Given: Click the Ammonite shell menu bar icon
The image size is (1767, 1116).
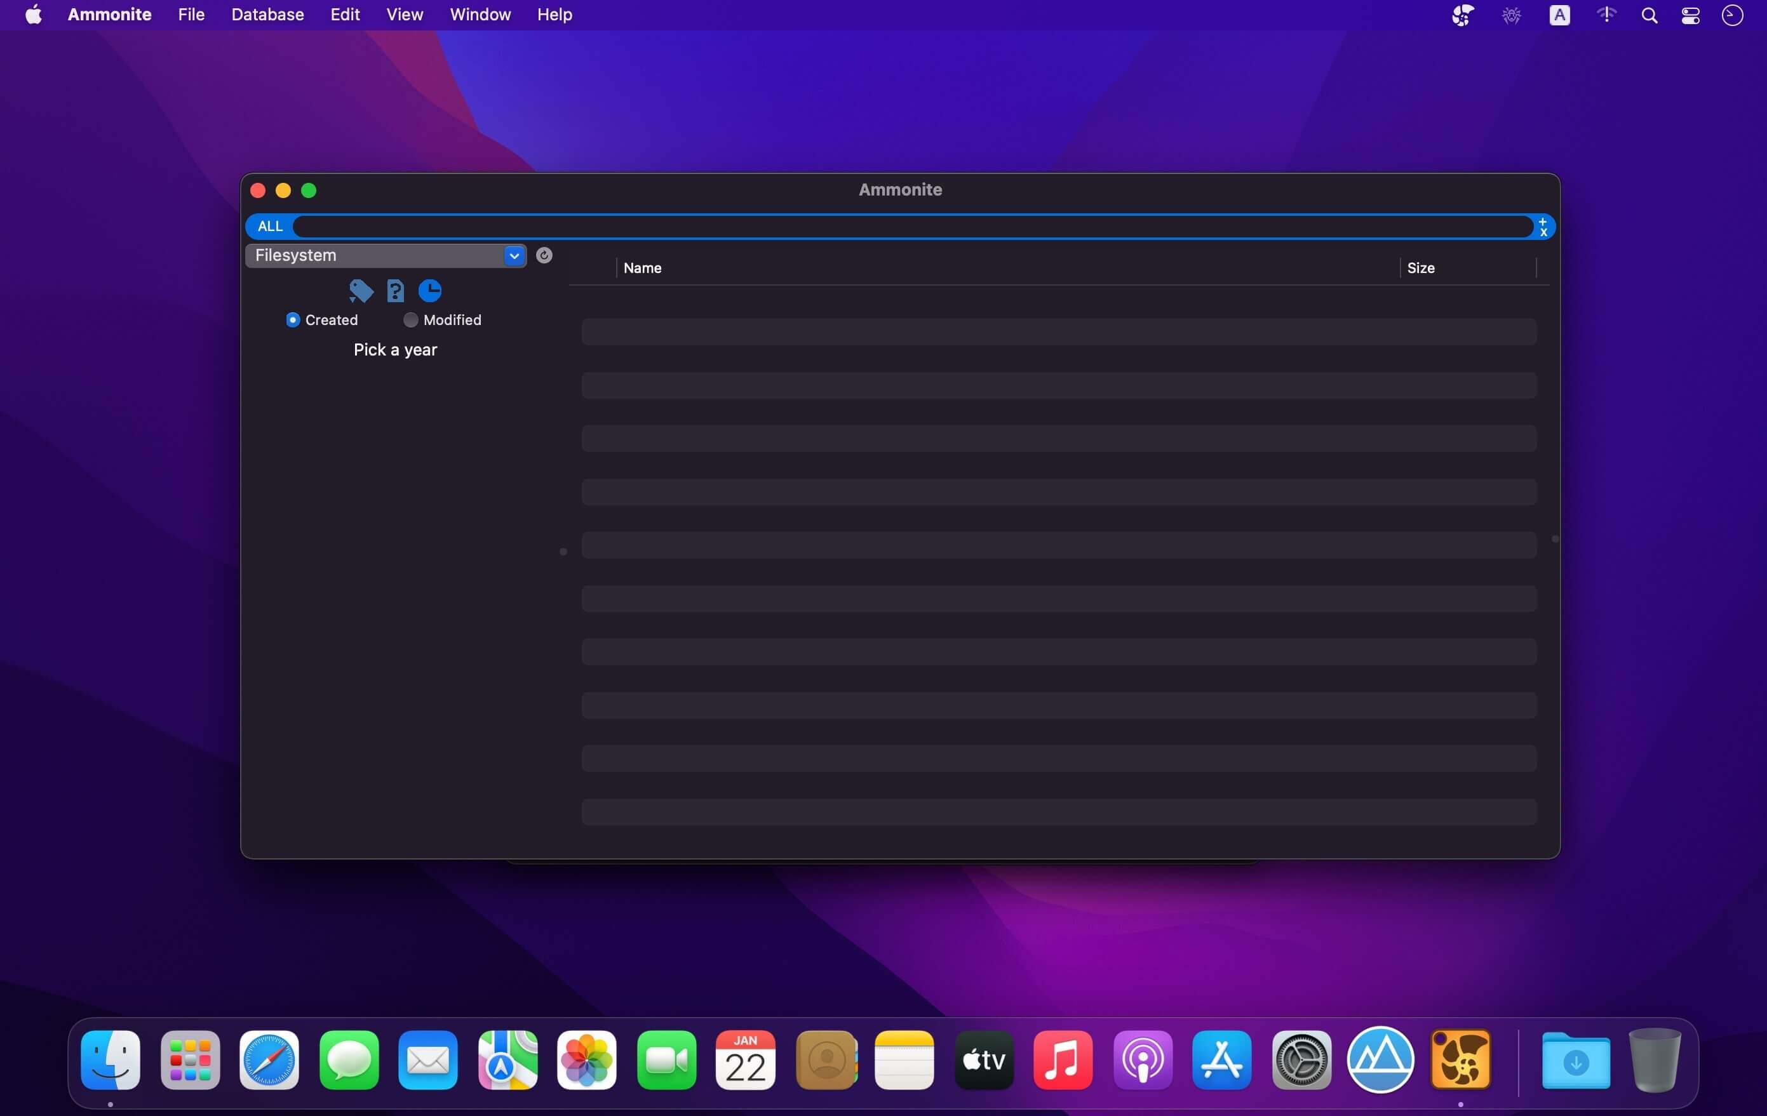Looking at the screenshot, I should pos(1463,15).
